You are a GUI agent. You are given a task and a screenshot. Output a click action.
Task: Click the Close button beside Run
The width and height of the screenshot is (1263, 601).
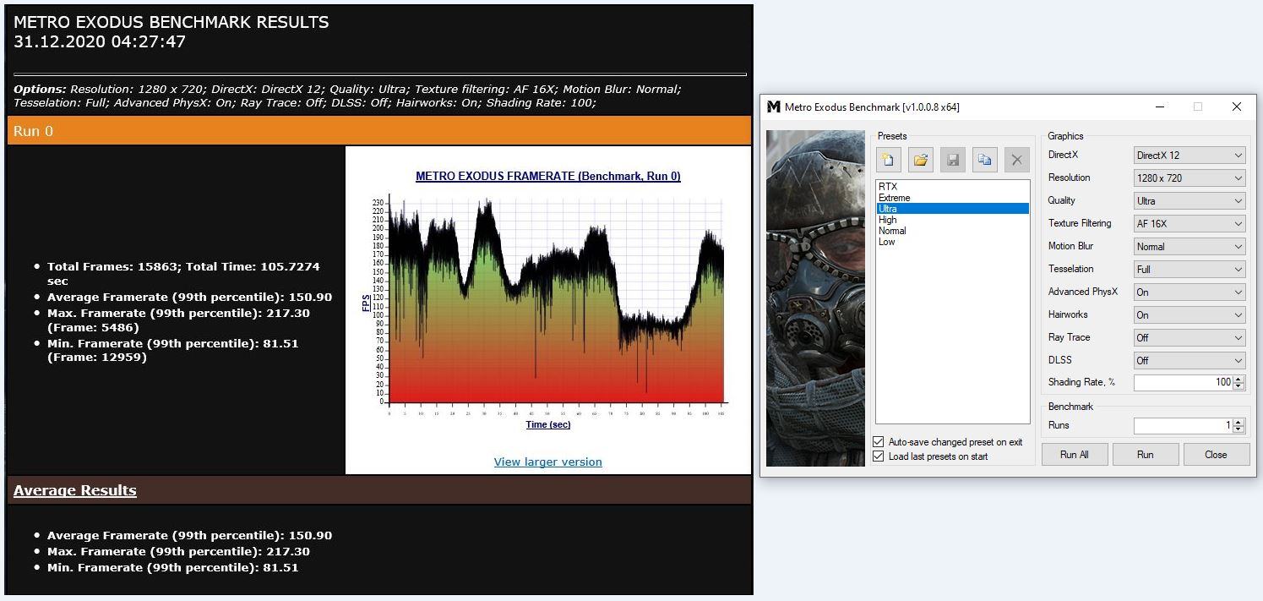1216,455
